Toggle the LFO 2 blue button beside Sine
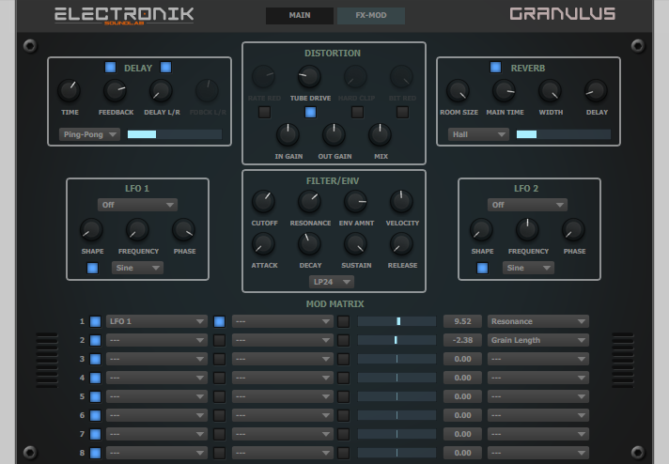 tap(483, 268)
